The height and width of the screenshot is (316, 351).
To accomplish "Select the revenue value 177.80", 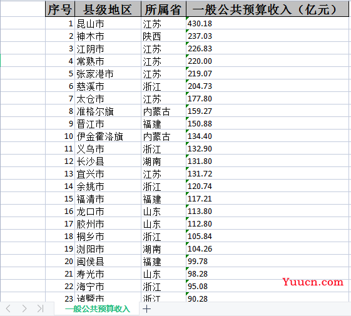I will coord(267,98).
